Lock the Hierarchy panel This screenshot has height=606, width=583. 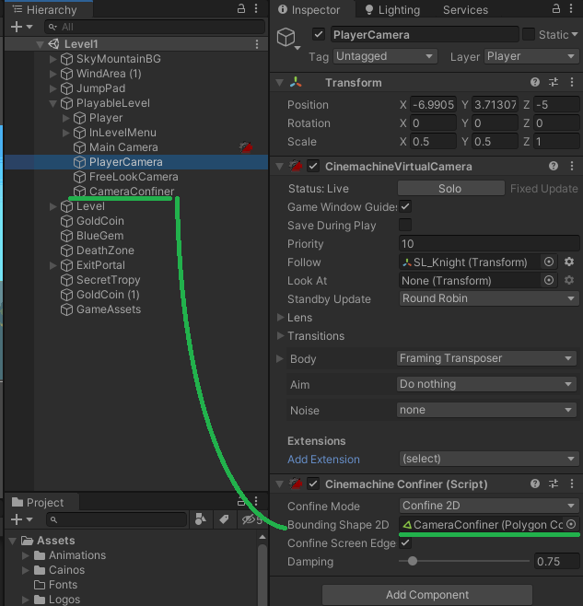click(x=241, y=9)
